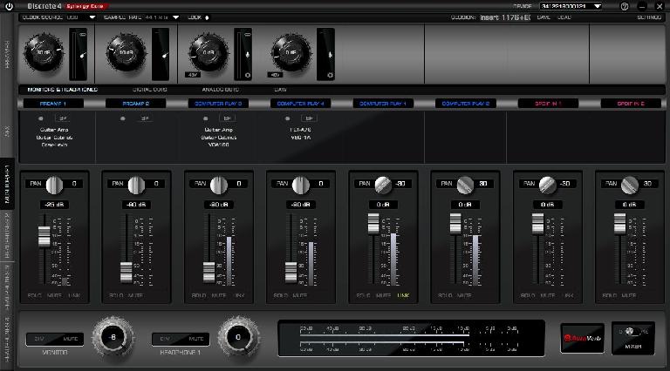
Task: Click the PAN knob on Computer Play 3 strip
Action: tap(219, 185)
